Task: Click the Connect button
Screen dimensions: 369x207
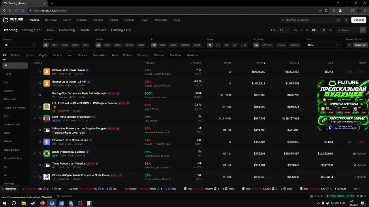Action: 359,20
